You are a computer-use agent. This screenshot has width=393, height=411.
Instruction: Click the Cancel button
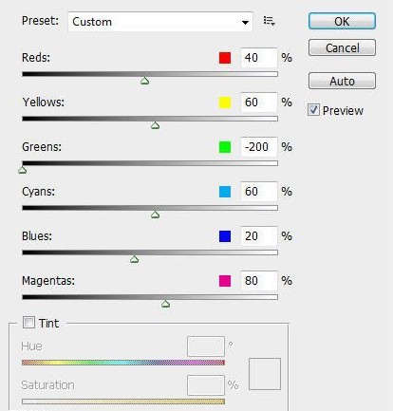click(342, 47)
